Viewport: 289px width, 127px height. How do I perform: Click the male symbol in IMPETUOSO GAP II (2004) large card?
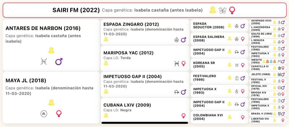point(183,92)
